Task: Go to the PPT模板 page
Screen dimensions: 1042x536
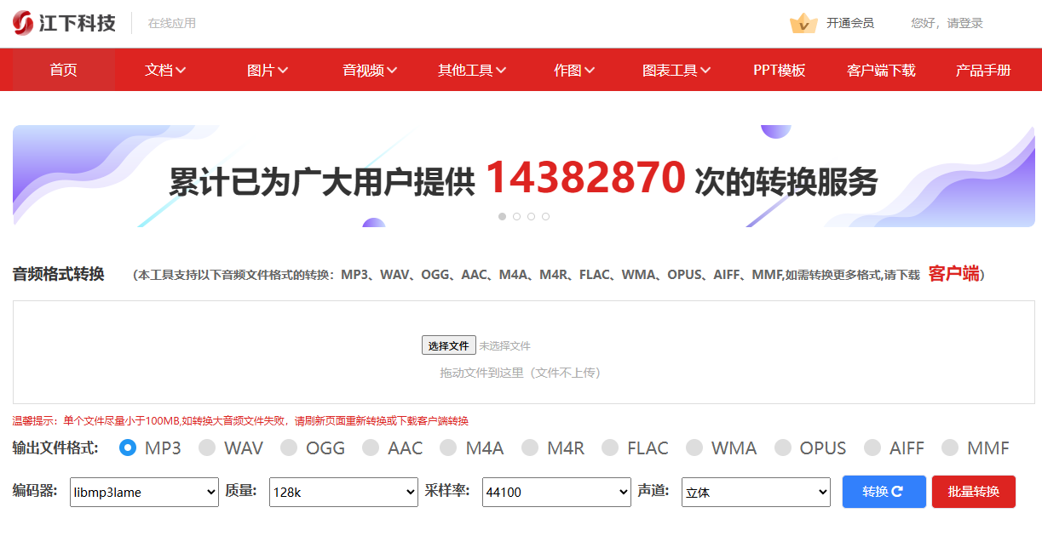Action: [x=779, y=70]
